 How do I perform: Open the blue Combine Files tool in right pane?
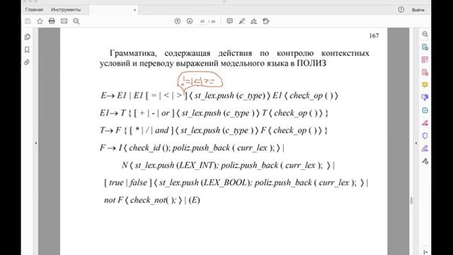[425, 98]
